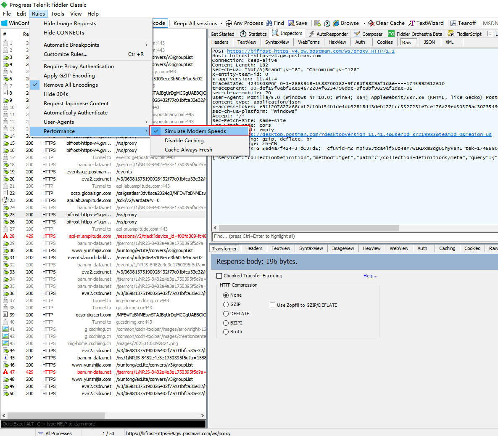498x436 pixels.
Task: Click the Composer pencil icon
Action: click(357, 34)
